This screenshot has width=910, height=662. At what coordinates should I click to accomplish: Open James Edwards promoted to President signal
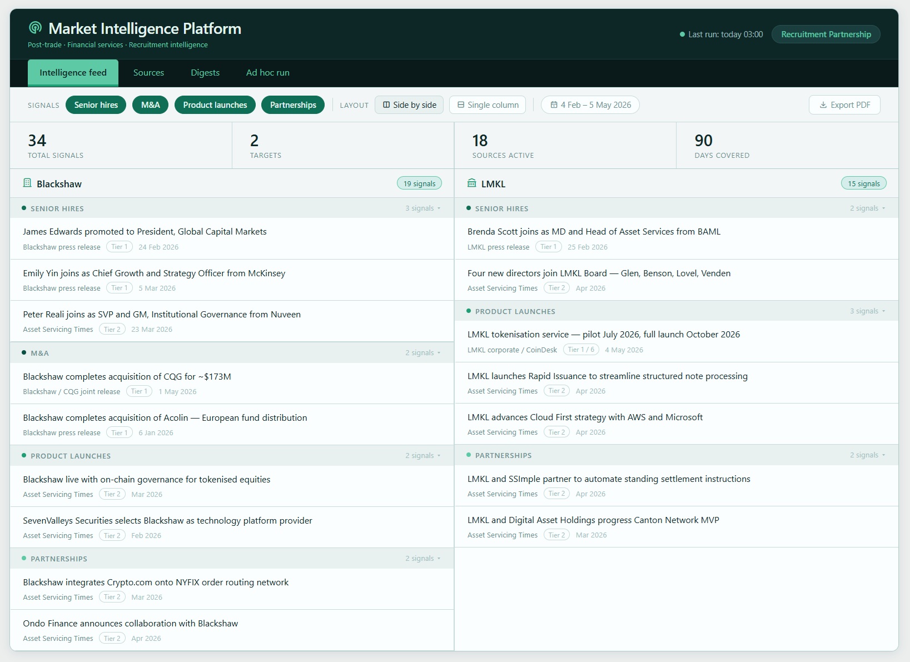[x=232, y=239]
